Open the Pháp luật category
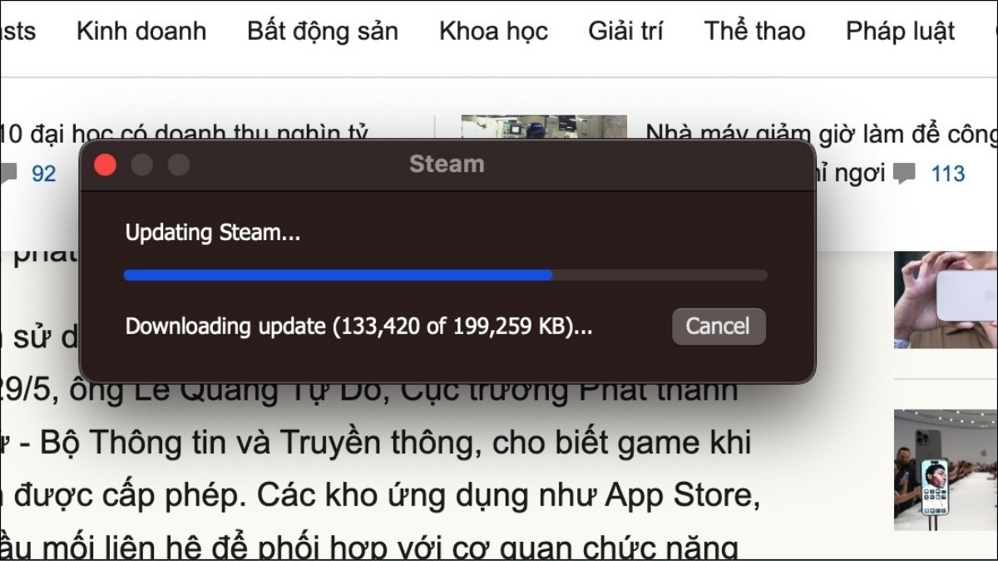This screenshot has width=998, height=561. pyautogui.click(x=900, y=32)
